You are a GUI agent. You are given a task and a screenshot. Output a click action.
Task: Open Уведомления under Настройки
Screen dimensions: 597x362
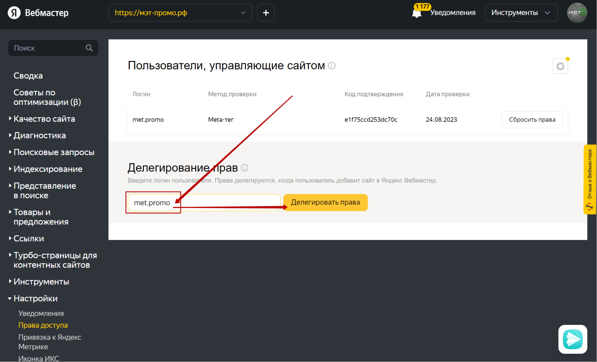point(41,313)
